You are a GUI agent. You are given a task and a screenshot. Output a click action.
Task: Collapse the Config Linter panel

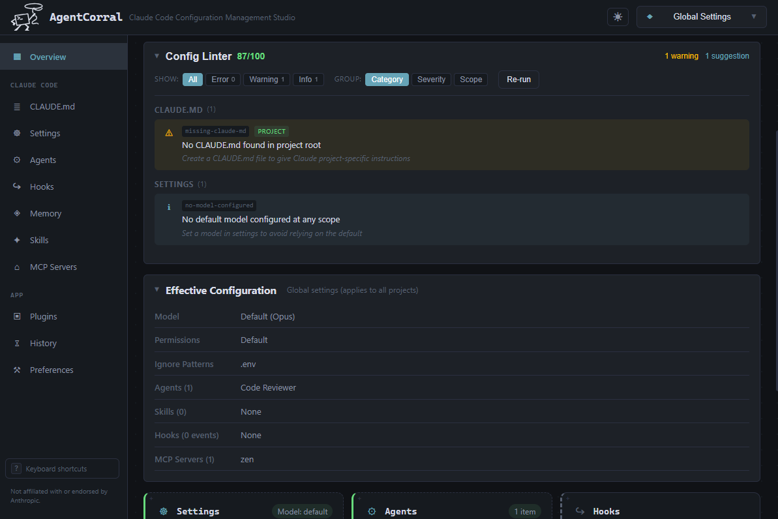[157, 56]
